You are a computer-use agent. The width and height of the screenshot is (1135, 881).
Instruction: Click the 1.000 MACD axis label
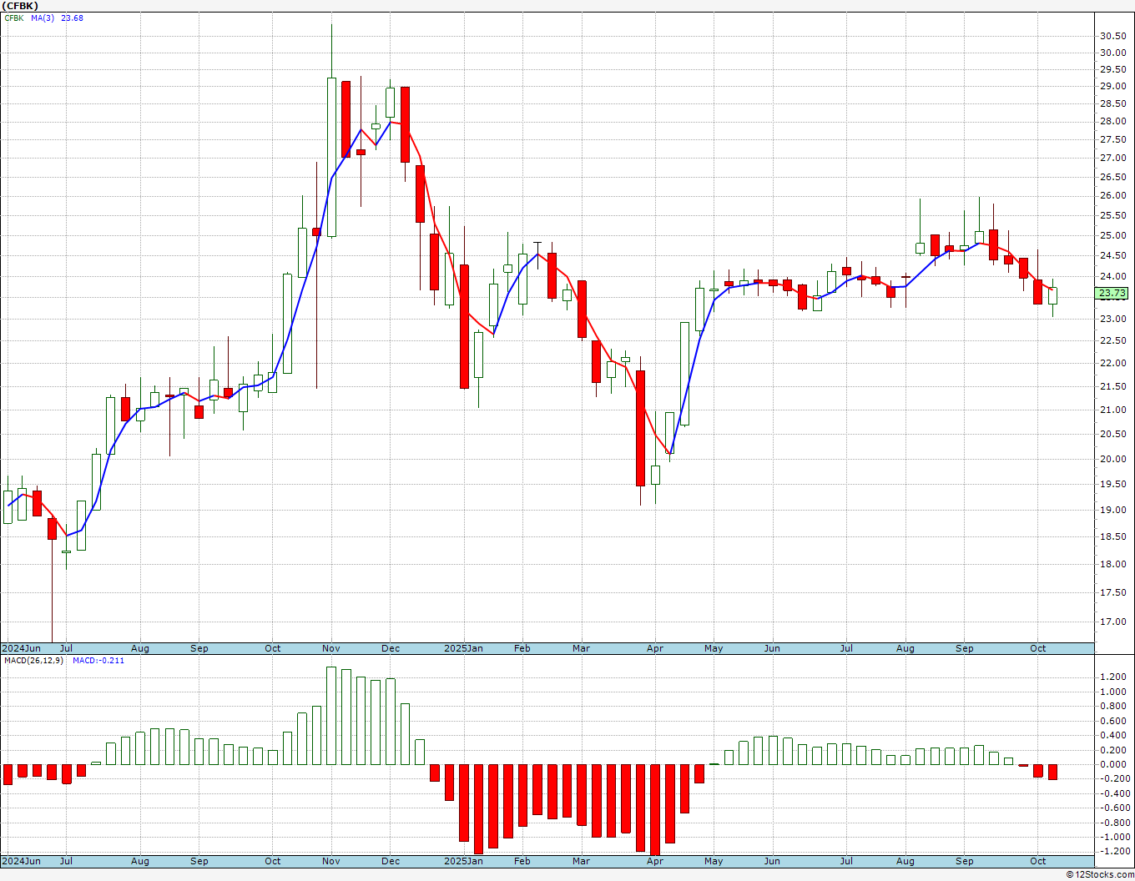click(1113, 692)
